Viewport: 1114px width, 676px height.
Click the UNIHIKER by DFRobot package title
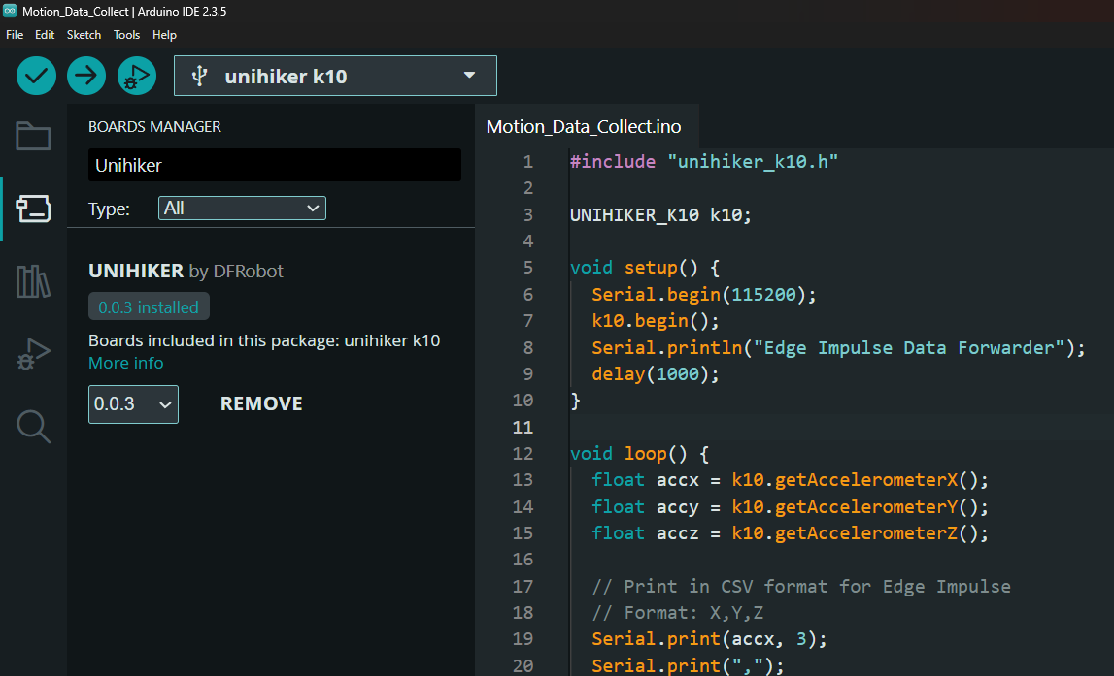point(186,271)
